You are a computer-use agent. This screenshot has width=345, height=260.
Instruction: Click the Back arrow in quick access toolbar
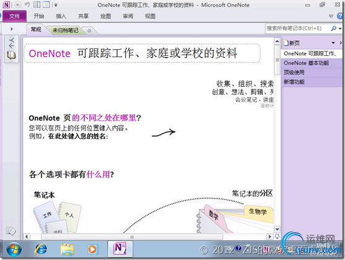tap(18, 4)
